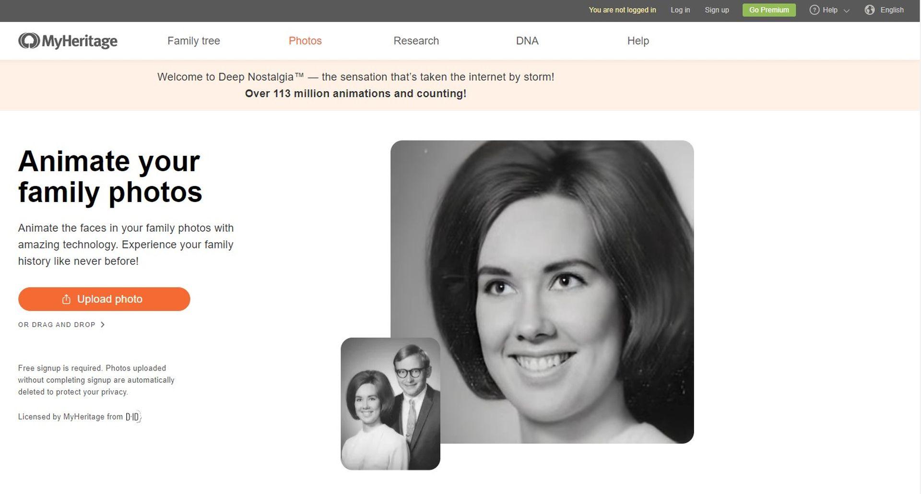Image resolution: width=921 pixels, height=494 pixels.
Task: Click the help question mark icon
Action: pyautogui.click(x=814, y=10)
